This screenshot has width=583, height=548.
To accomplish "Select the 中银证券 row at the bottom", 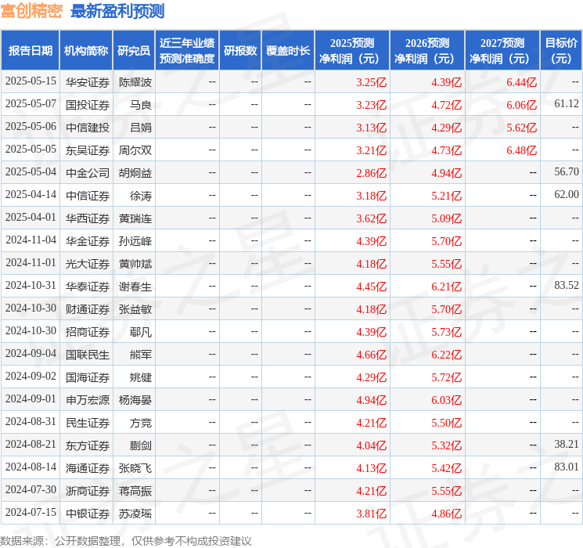I will pyautogui.click(x=87, y=513).
